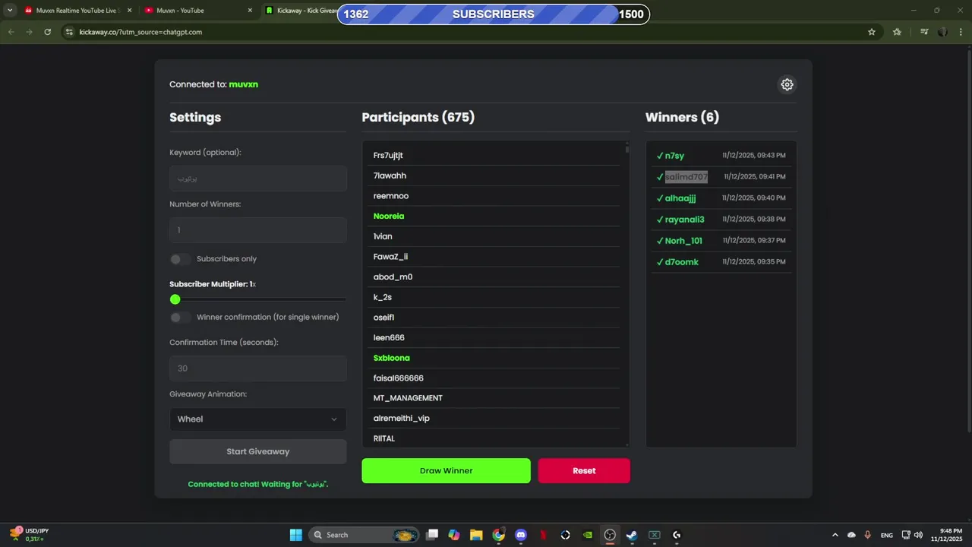This screenshot has height=547, width=972.
Task: Adjust the Subscriber Multiplier slider handle
Action: click(x=175, y=299)
